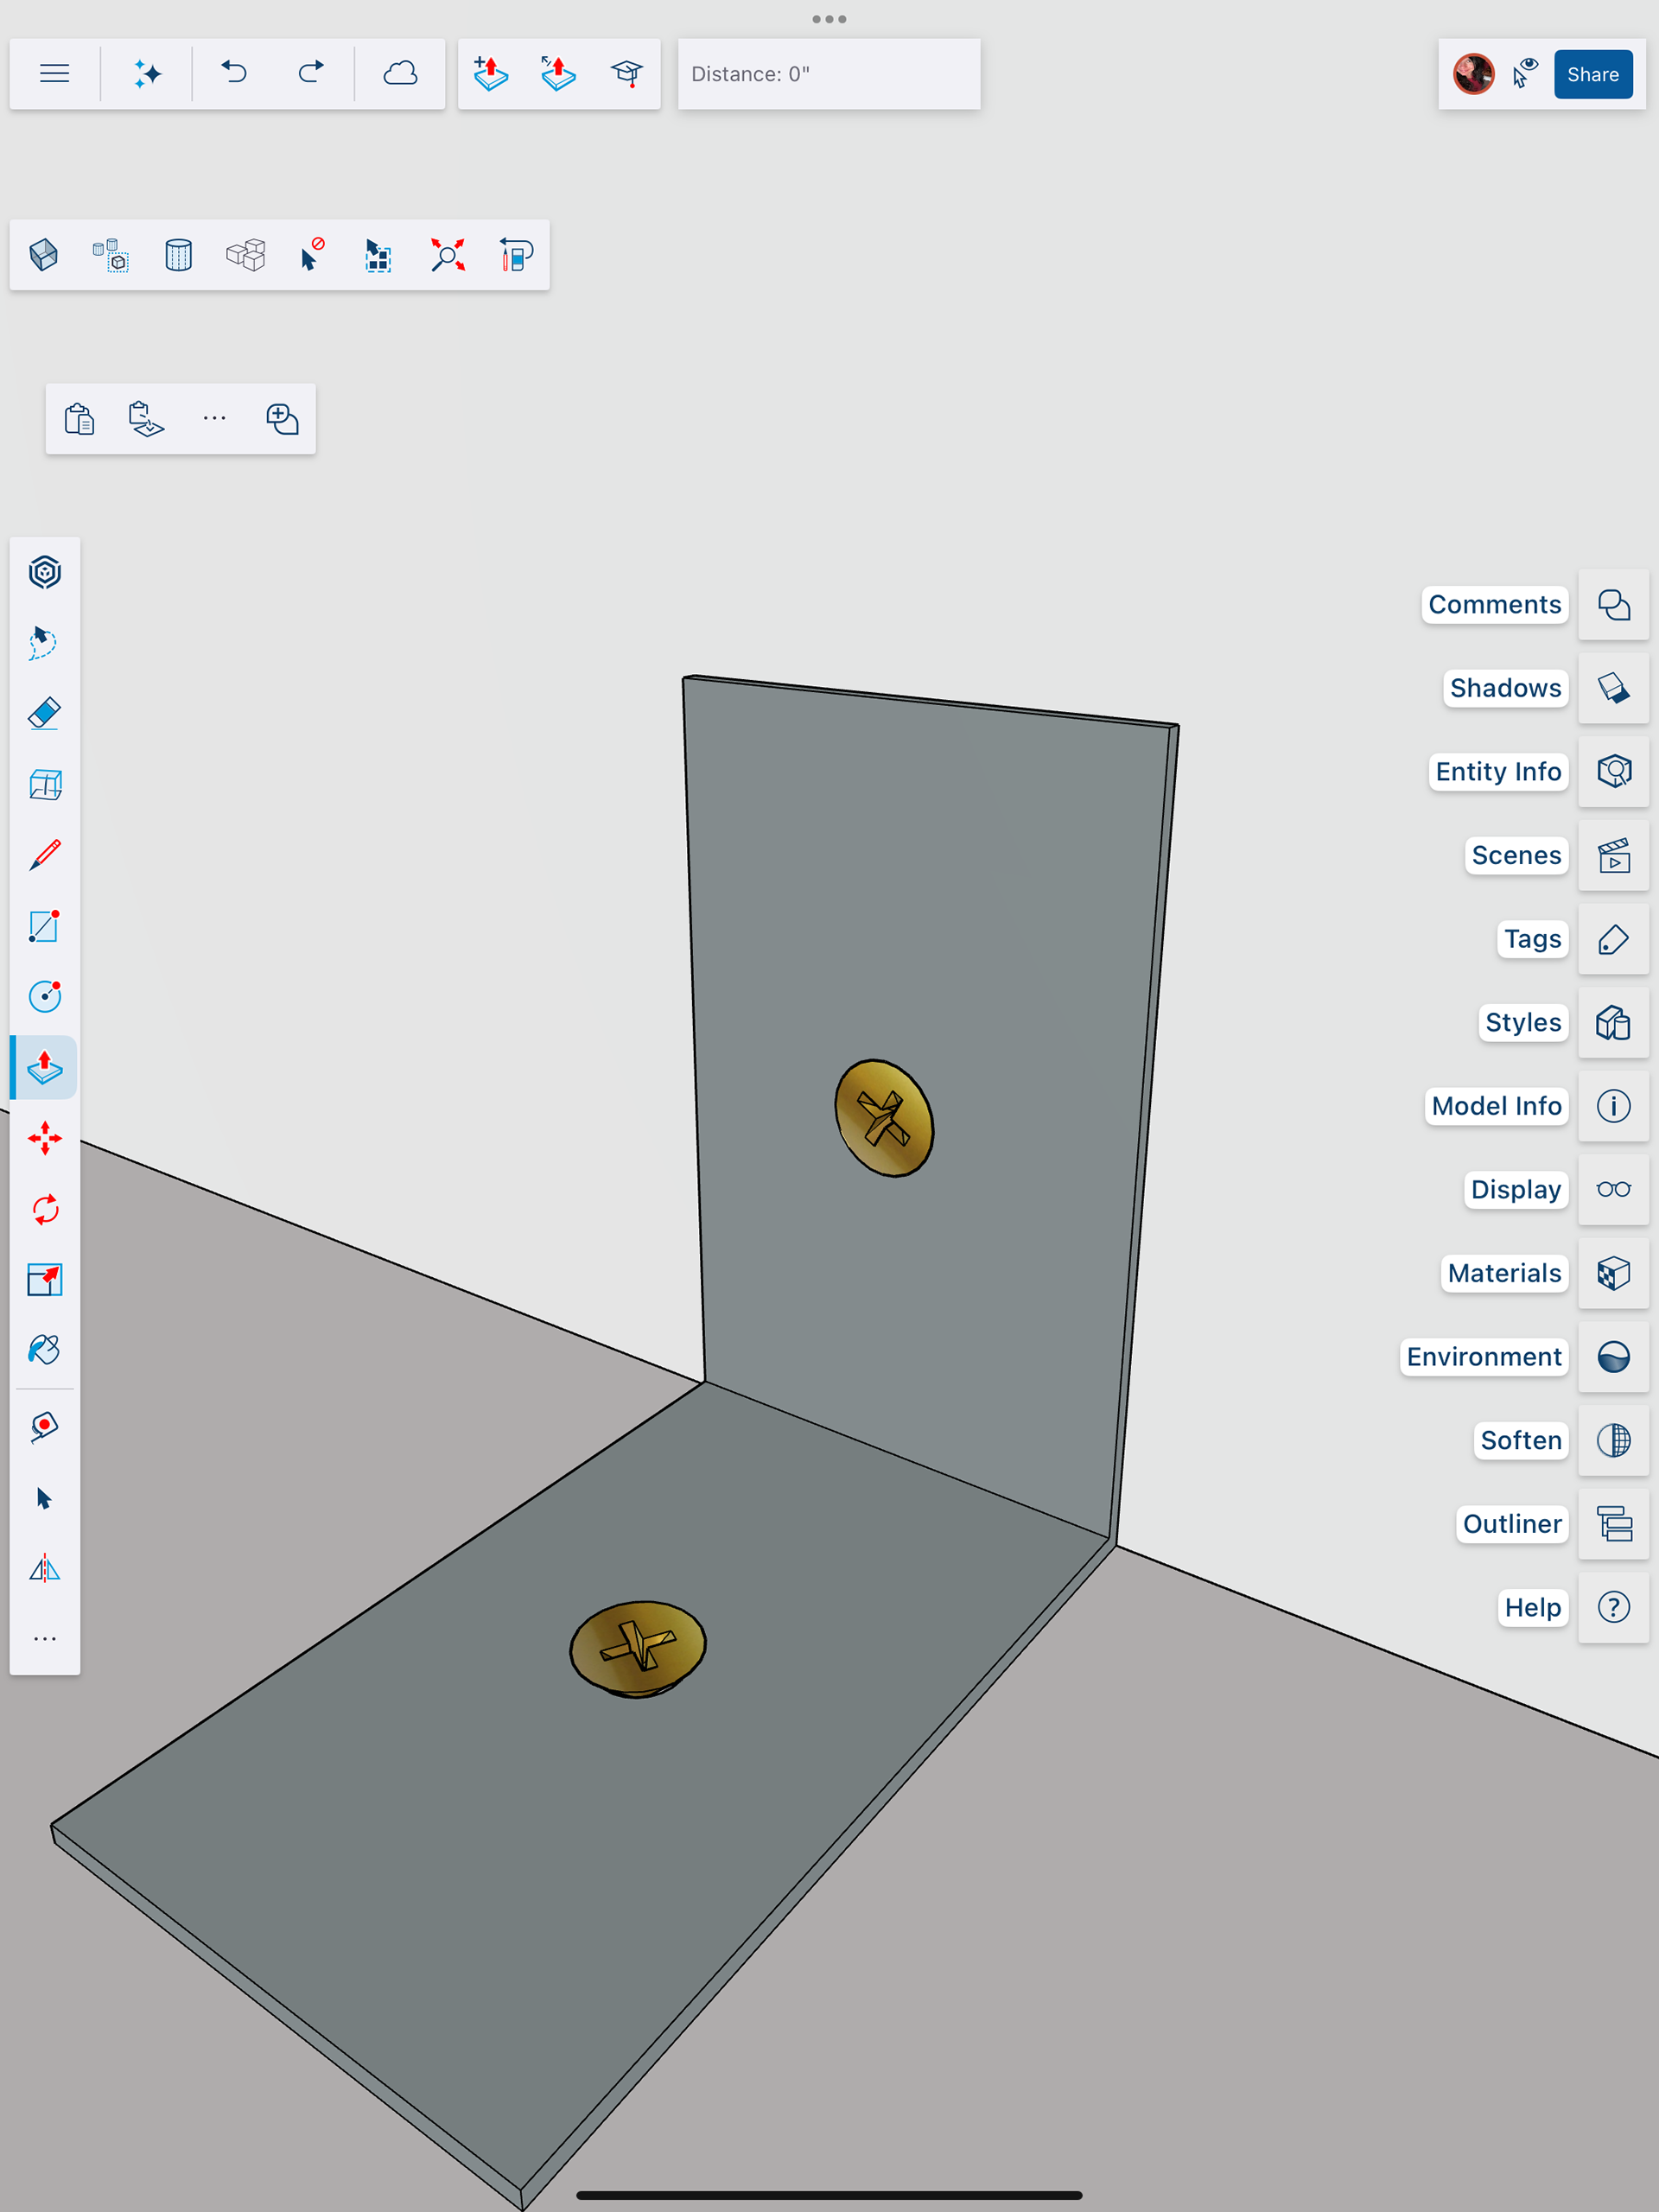
Task: Select the Line pencil tool
Action: (45, 855)
